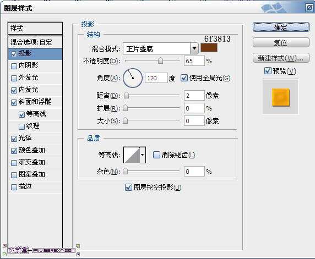Select the 颜色叠加 color overlay entry

pos(35,151)
